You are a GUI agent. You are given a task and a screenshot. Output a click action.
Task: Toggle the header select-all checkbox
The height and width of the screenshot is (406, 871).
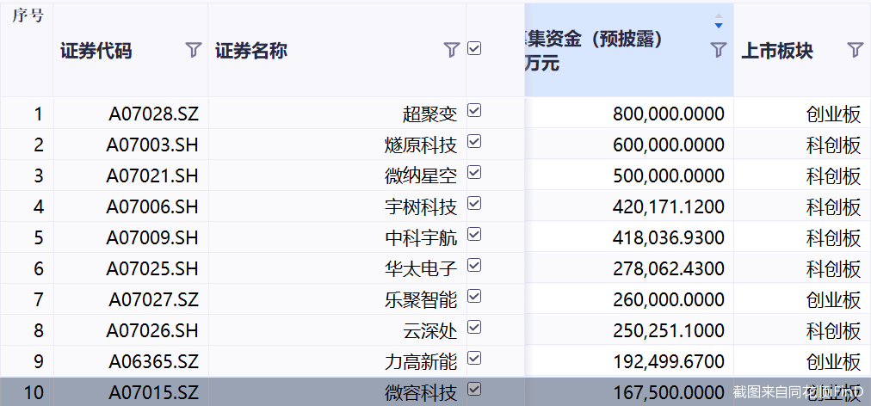[474, 49]
